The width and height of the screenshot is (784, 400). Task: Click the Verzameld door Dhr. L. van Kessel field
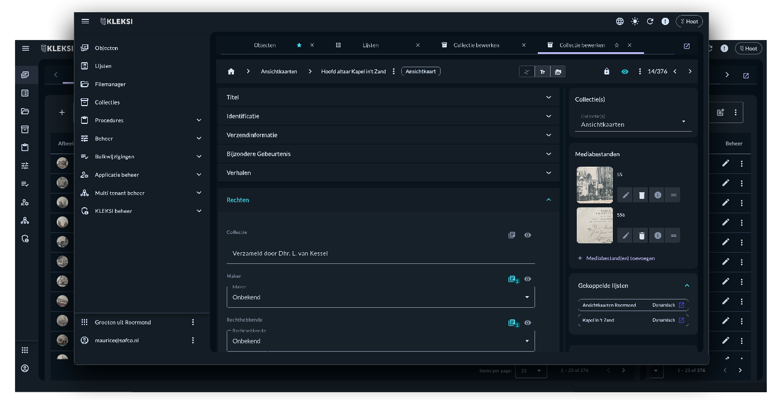(381, 253)
